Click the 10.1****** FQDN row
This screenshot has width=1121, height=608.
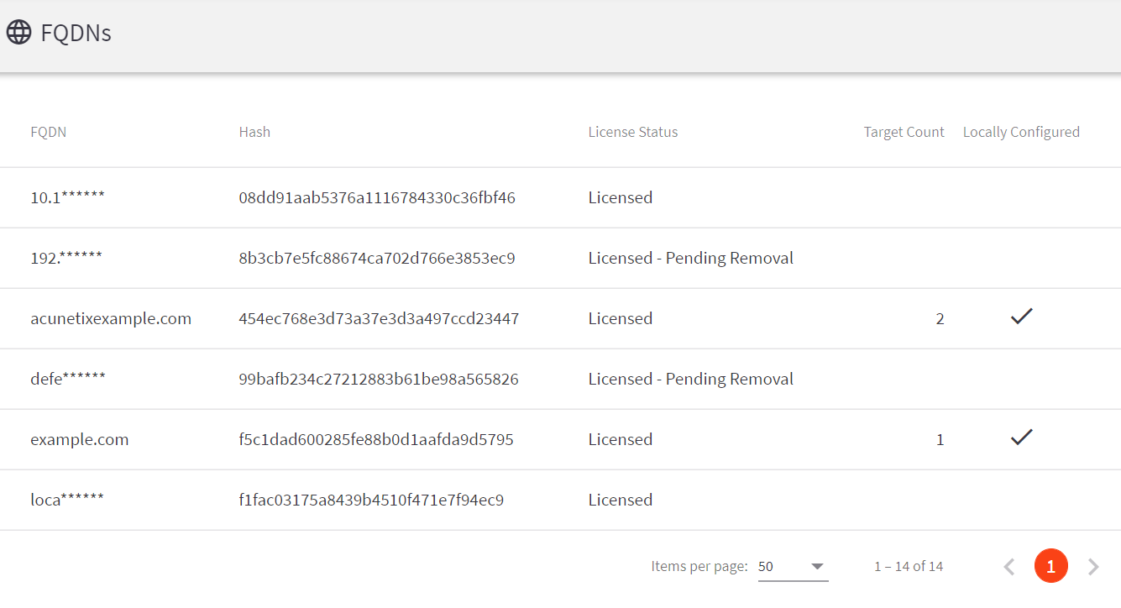coord(67,198)
